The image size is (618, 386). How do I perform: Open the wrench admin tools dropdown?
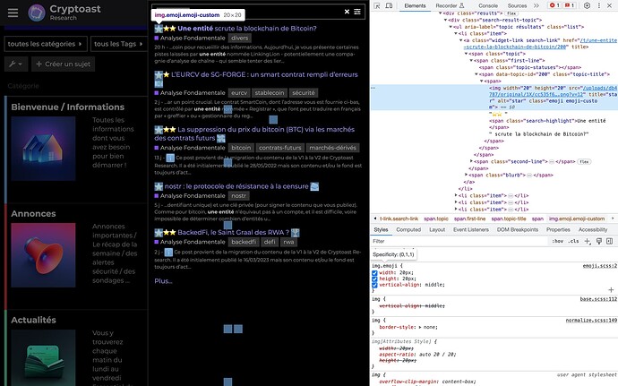[x=16, y=64]
